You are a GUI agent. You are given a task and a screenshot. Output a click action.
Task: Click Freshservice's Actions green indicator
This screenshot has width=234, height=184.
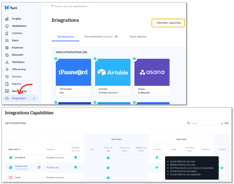point(222,168)
